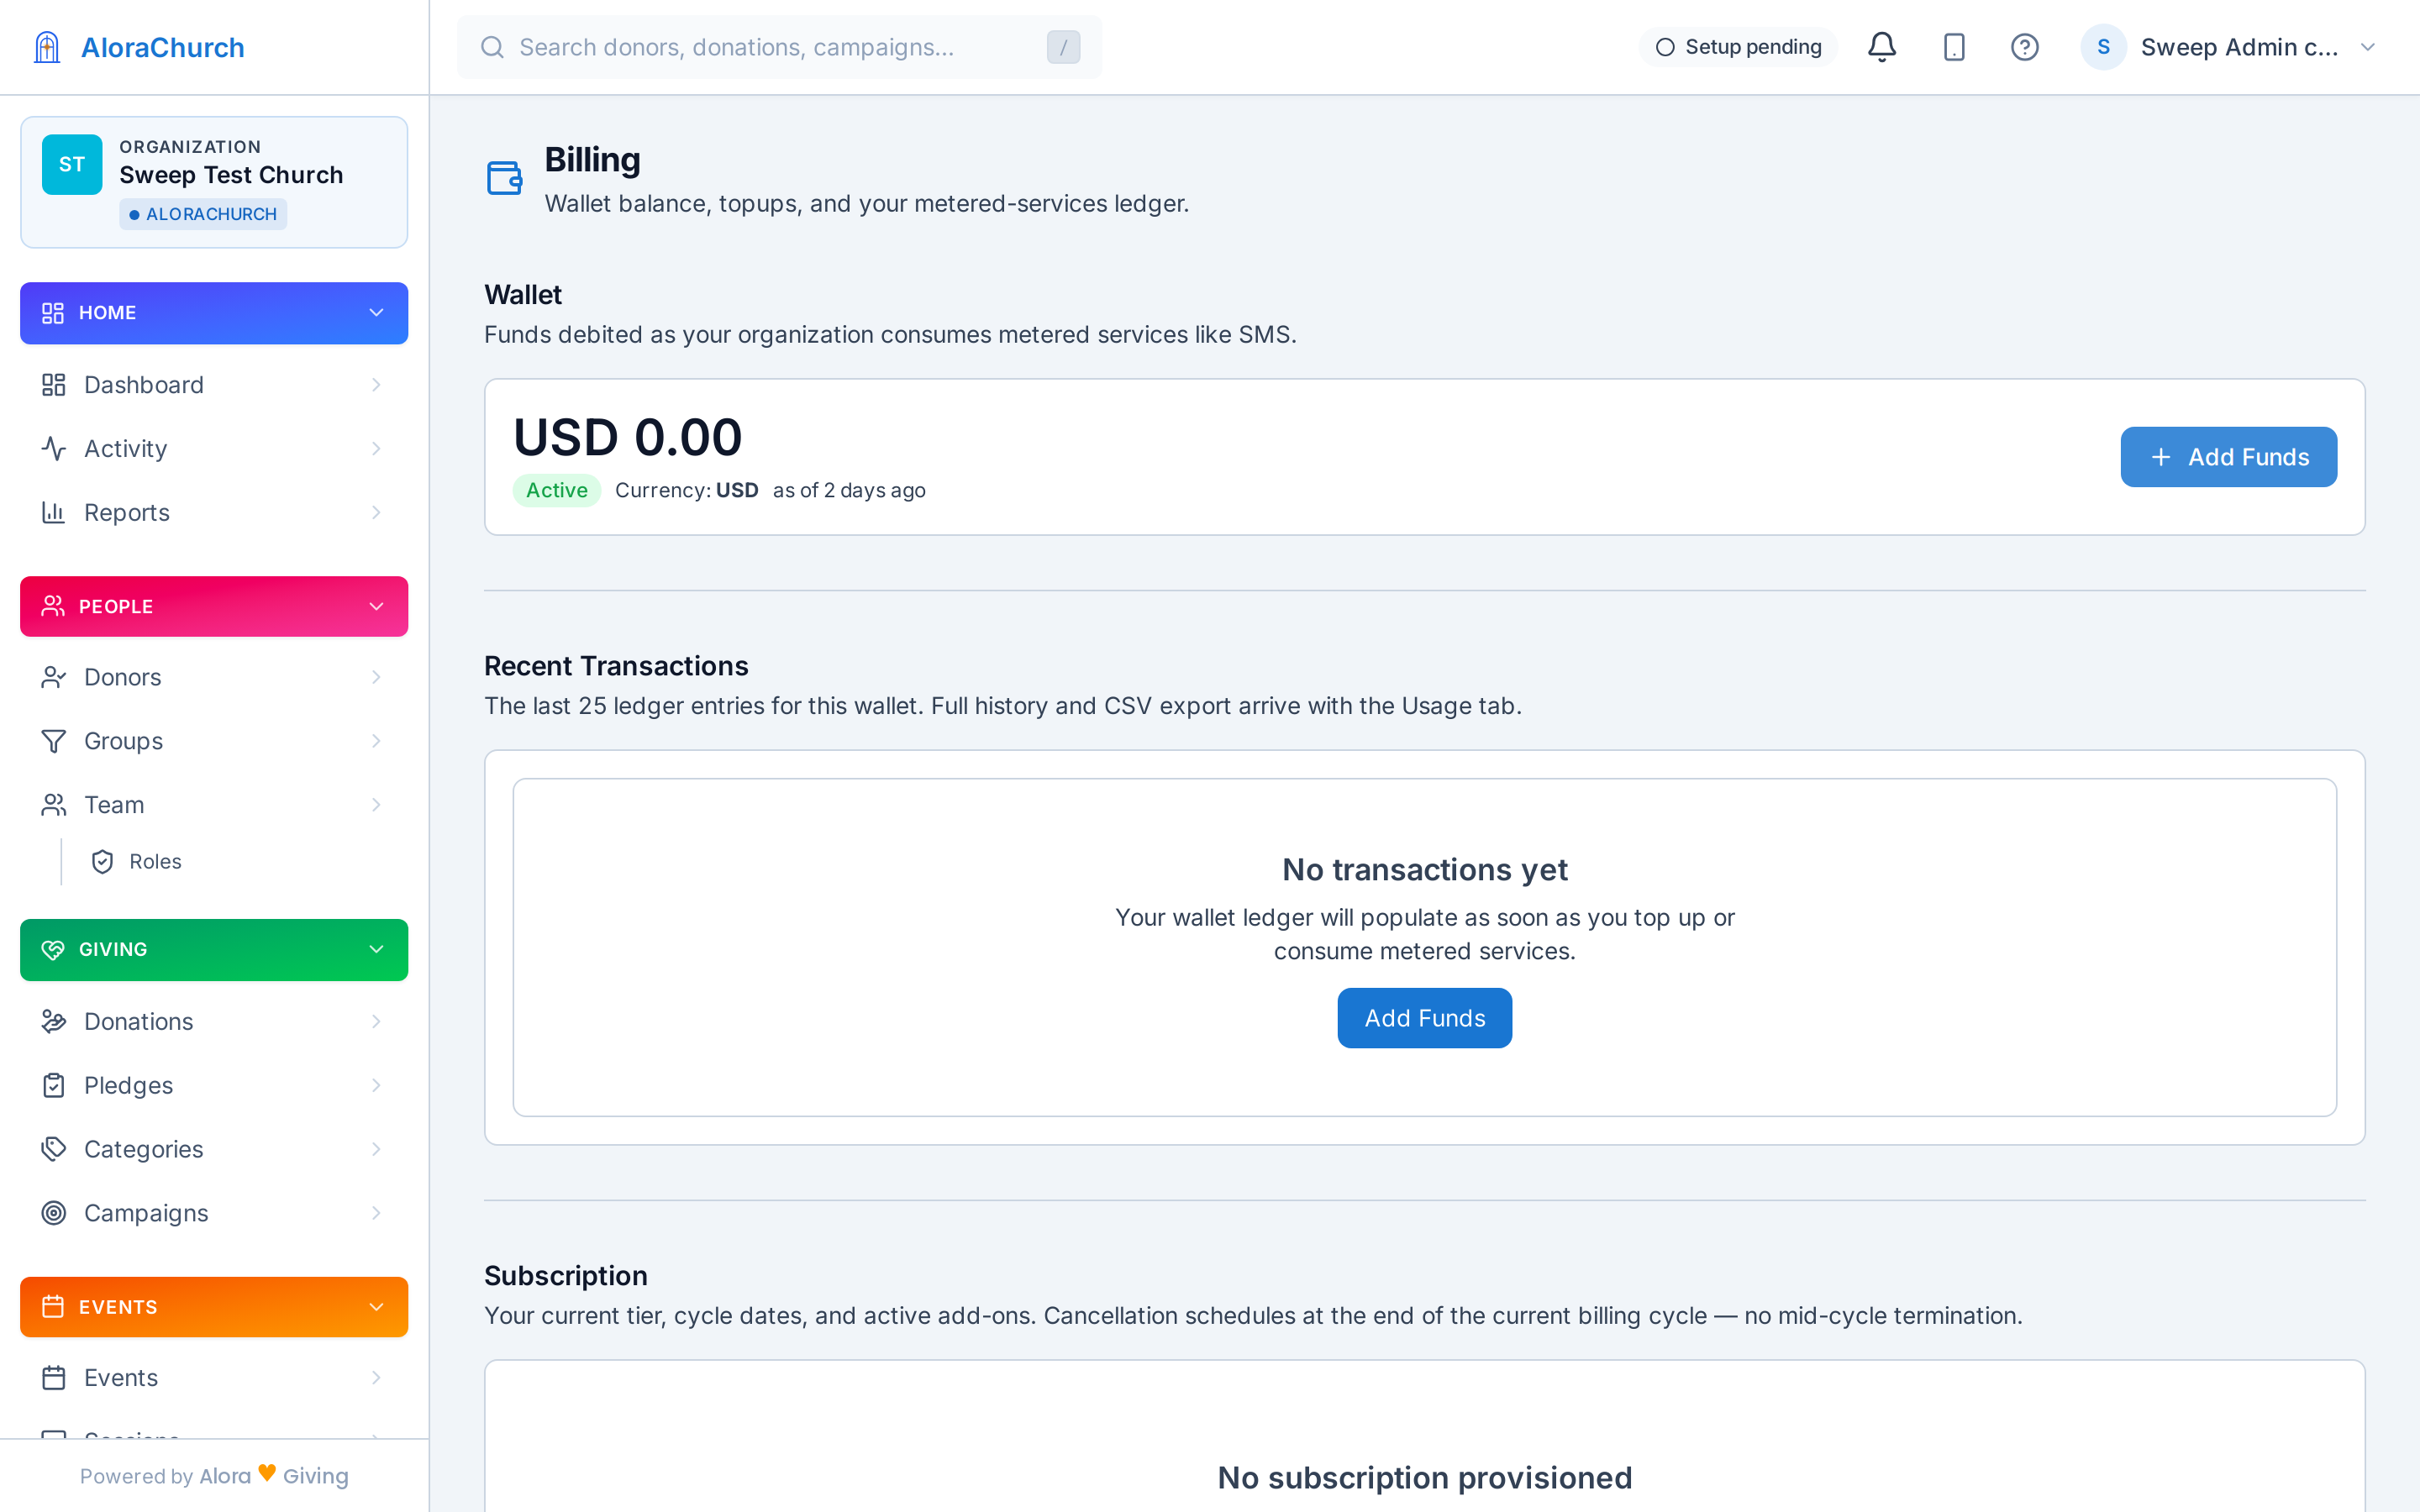Click the Active wallet status badge
The width and height of the screenshot is (2420, 1512).
coord(556,491)
